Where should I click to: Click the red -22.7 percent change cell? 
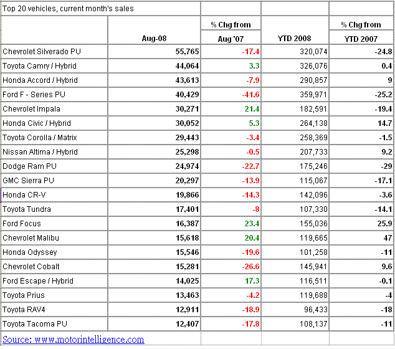(231, 166)
